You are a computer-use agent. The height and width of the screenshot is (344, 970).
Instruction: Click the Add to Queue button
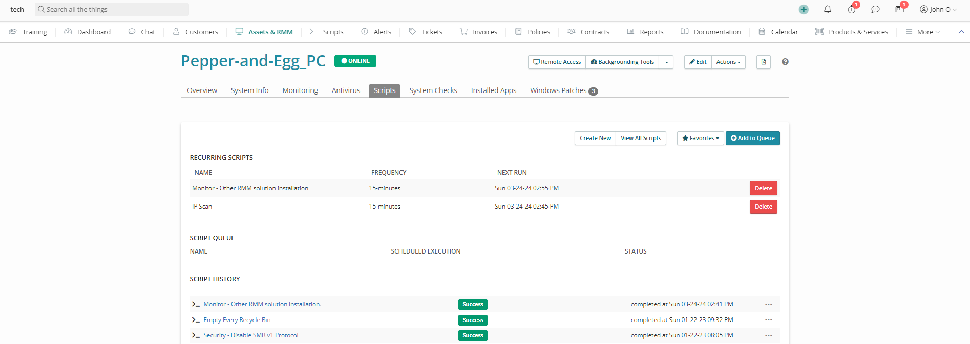752,138
